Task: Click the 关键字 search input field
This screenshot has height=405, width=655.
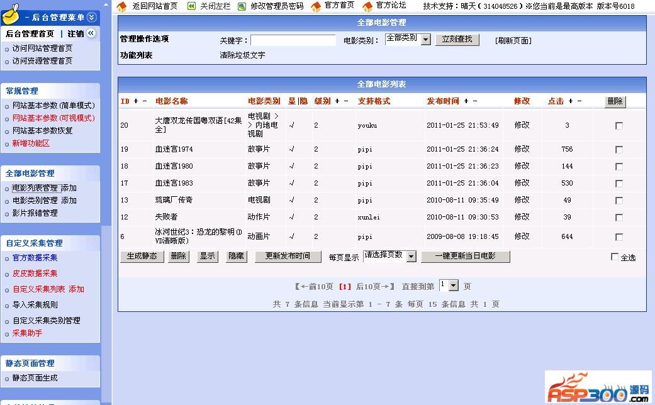Action: point(293,40)
